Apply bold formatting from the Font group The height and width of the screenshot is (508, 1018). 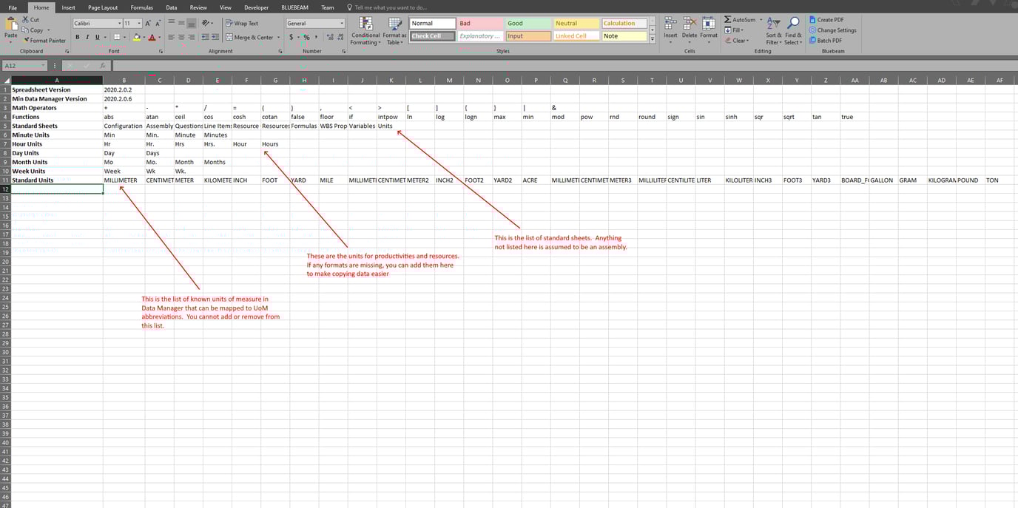tap(77, 36)
